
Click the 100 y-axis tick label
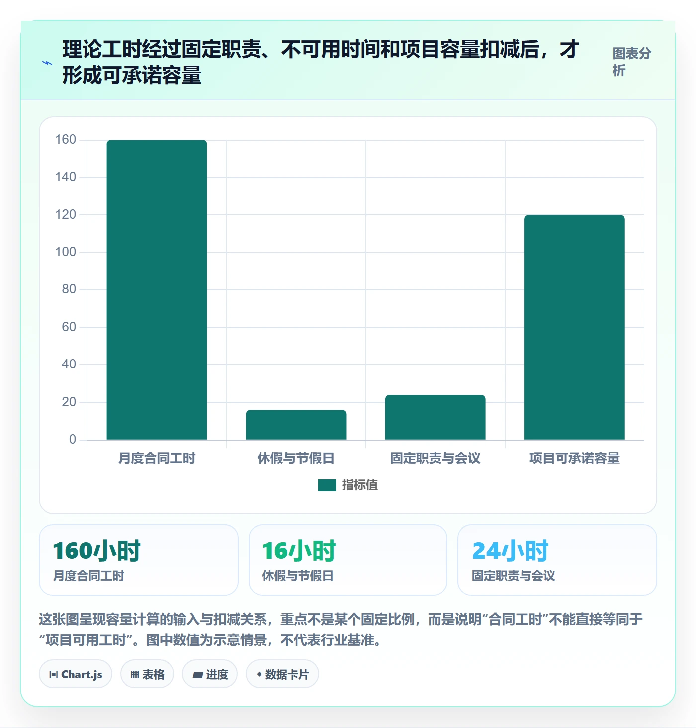pyautogui.click(x=66, y=252)
